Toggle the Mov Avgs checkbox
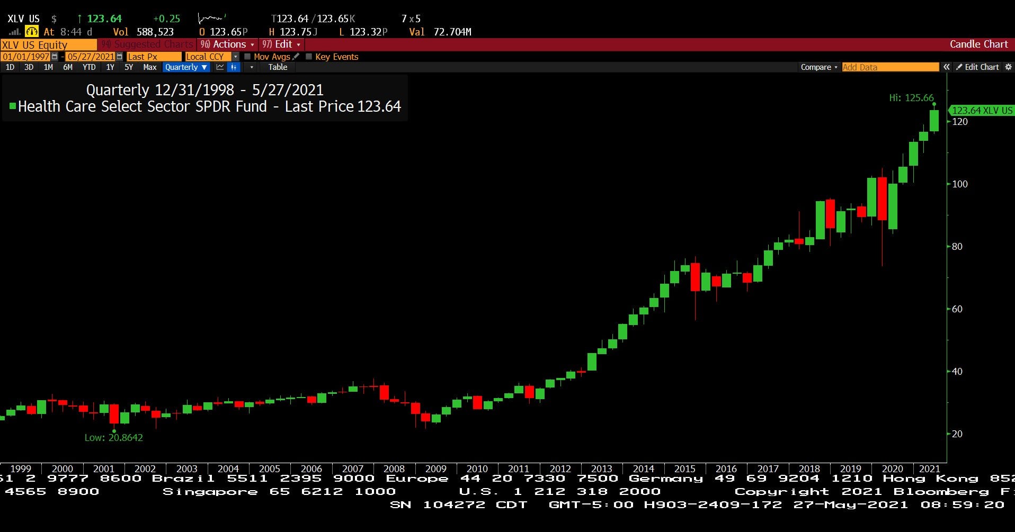The height and width of the screenshot is (532, 1015). (247, 57)
